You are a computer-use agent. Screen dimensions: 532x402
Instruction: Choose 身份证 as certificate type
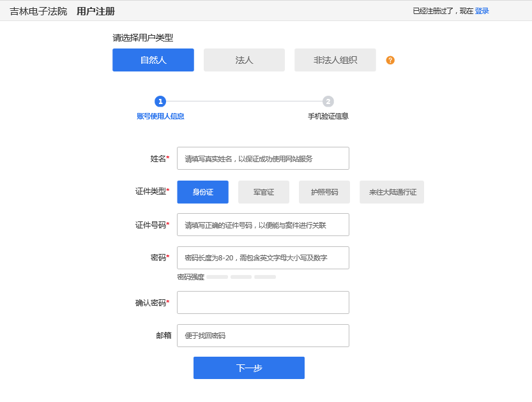click(x=202, y=192)
